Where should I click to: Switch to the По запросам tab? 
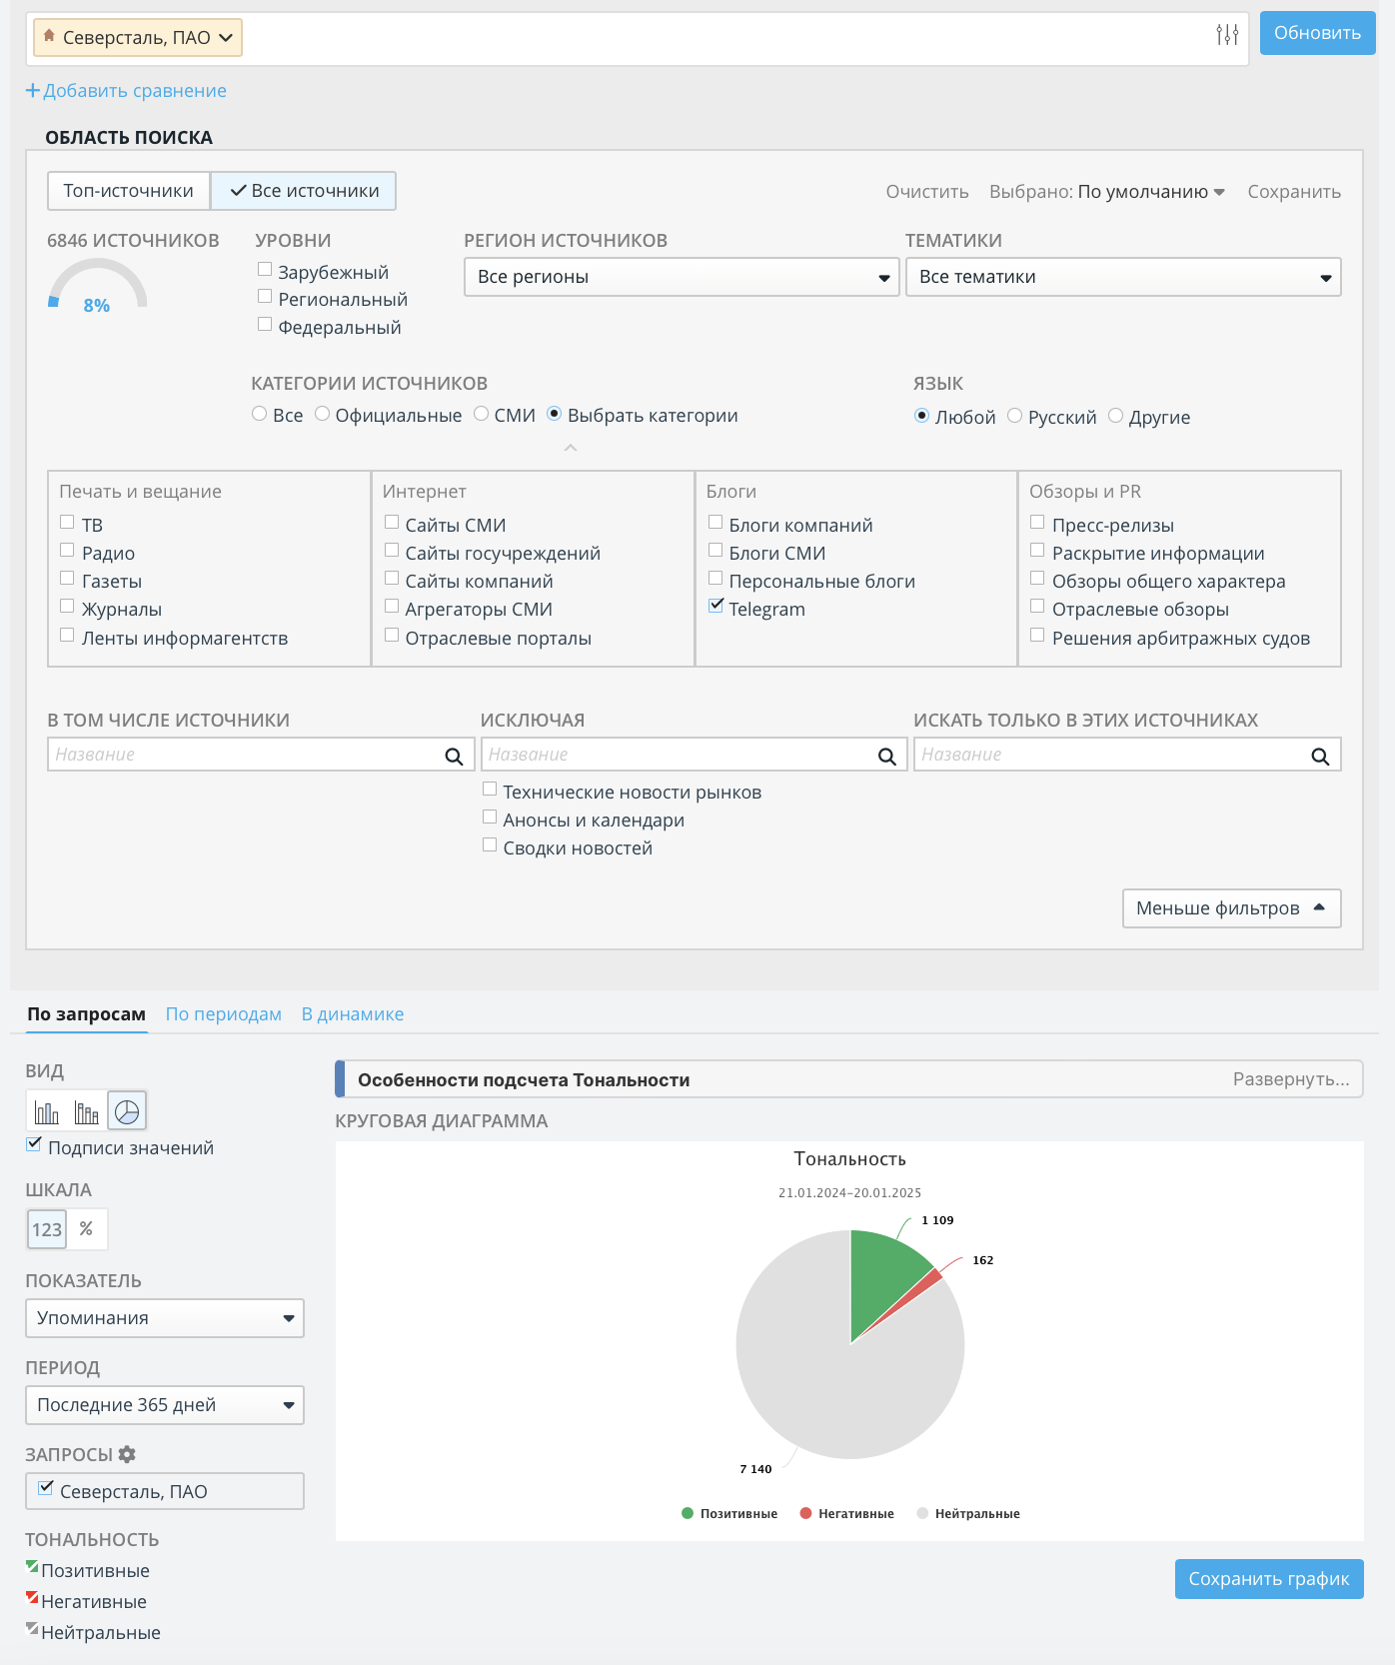tap(86, 1014)
